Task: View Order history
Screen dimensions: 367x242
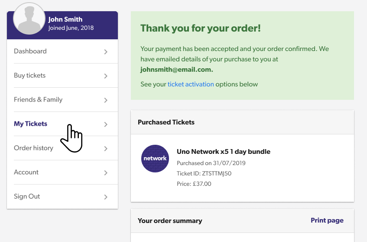Action: pos(62,148)
